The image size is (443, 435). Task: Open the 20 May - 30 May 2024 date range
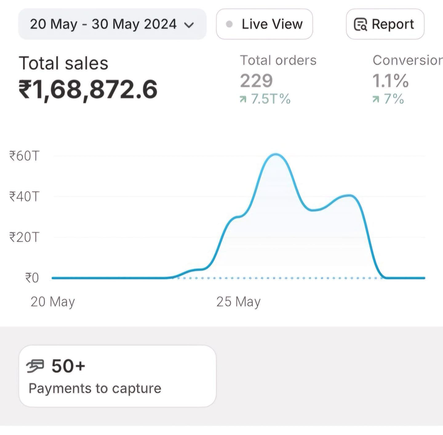[103, 24]
